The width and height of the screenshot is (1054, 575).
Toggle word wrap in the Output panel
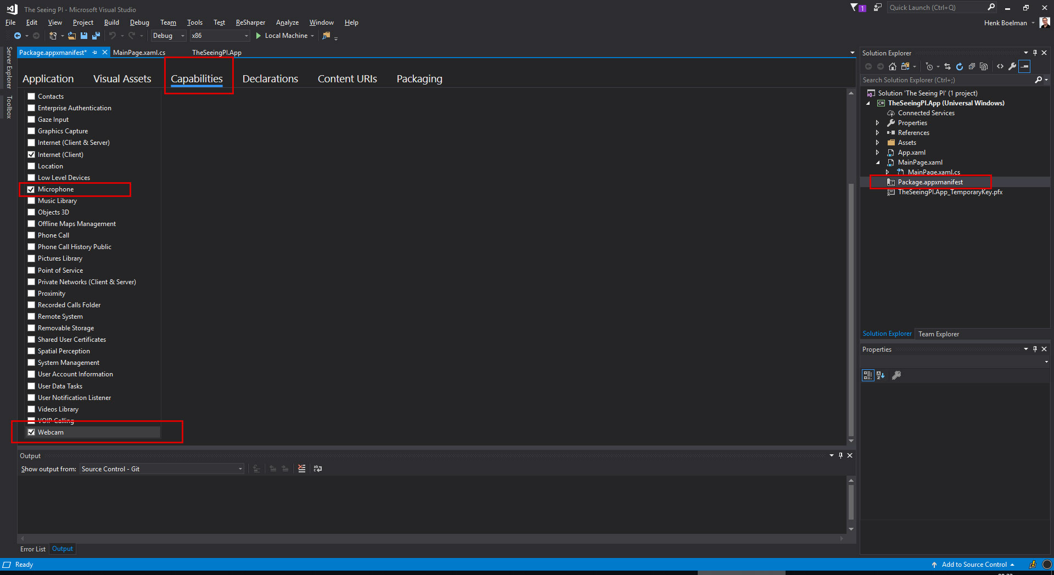(x=318, y=469)
